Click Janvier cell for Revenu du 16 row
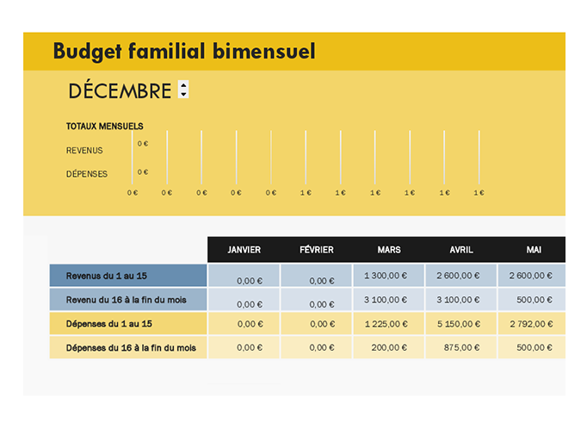This screenshot has width=581, height=448. pyautogui.click(x=244, y=300)
